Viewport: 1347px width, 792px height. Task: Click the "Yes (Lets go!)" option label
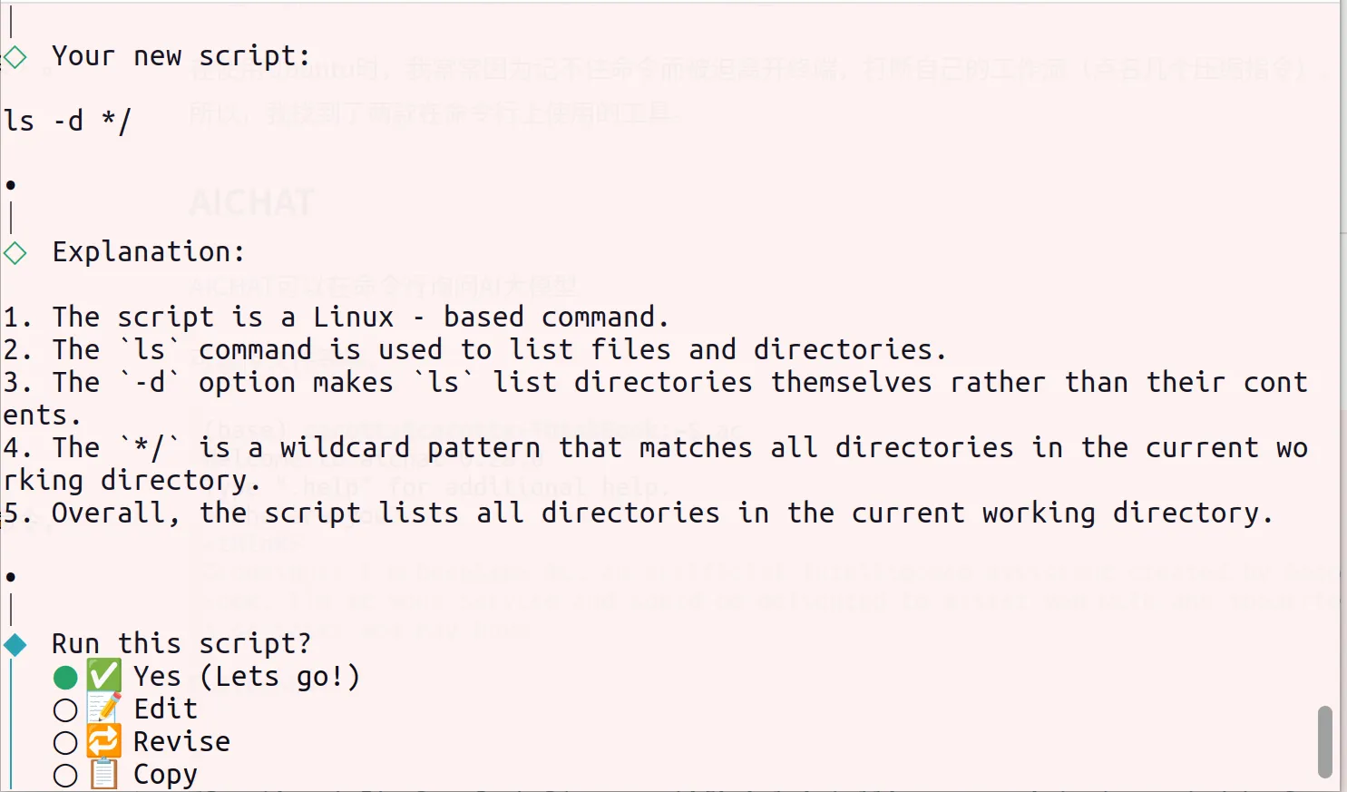(x=247, y=677)
